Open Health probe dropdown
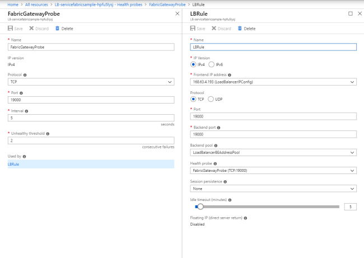This screenshot has width=364, height=258. point(273,171)
